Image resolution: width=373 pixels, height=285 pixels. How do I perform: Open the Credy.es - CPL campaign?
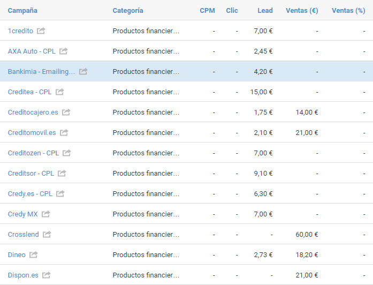(30, 193)
